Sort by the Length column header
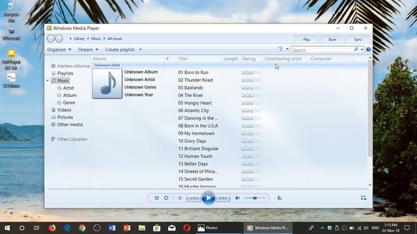 pyautogui.click(x=231, y=59)
